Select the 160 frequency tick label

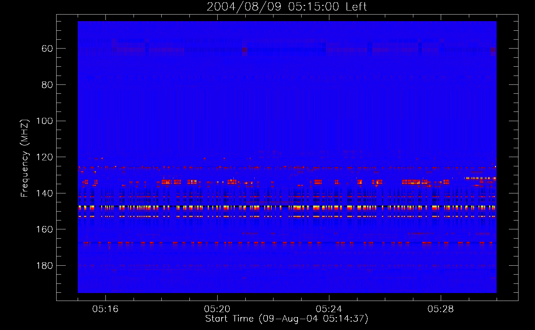point(44,229)
